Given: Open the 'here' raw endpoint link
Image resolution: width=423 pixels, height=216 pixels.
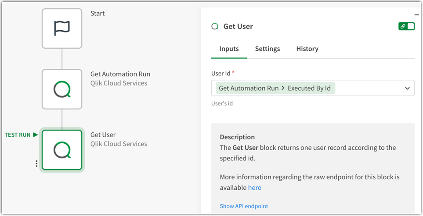Looking at the screenshot, I should (x=255, y=188).
